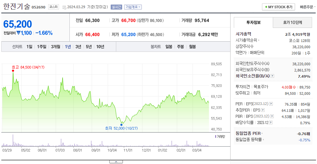Screen dimensions: 317x164
Task: Click 상한가 86,100 upper limit text
Action: (x=150, y=20)
